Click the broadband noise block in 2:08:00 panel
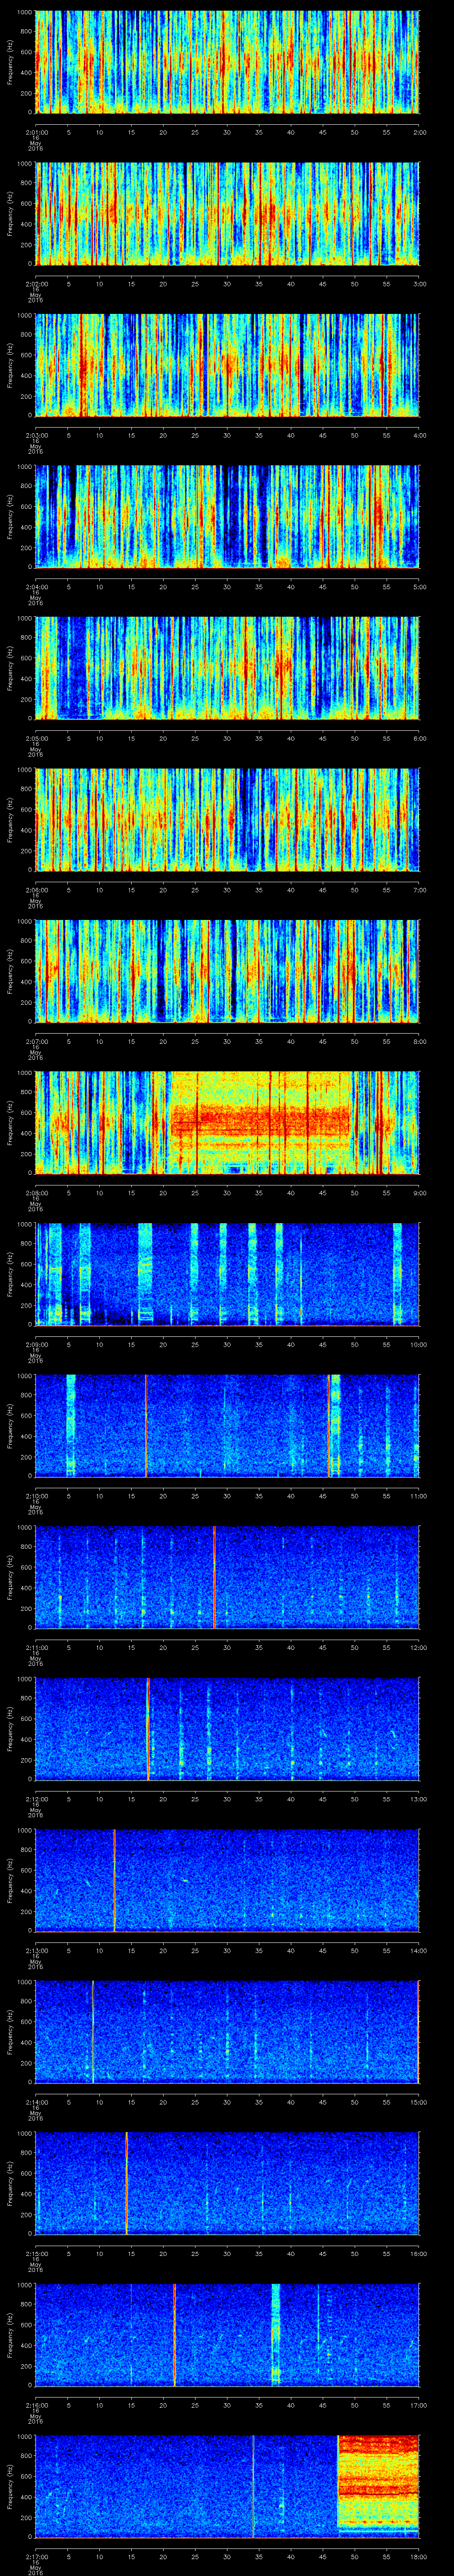Viewport: 454px width, 2576px height. click(x=260, y=1122)
